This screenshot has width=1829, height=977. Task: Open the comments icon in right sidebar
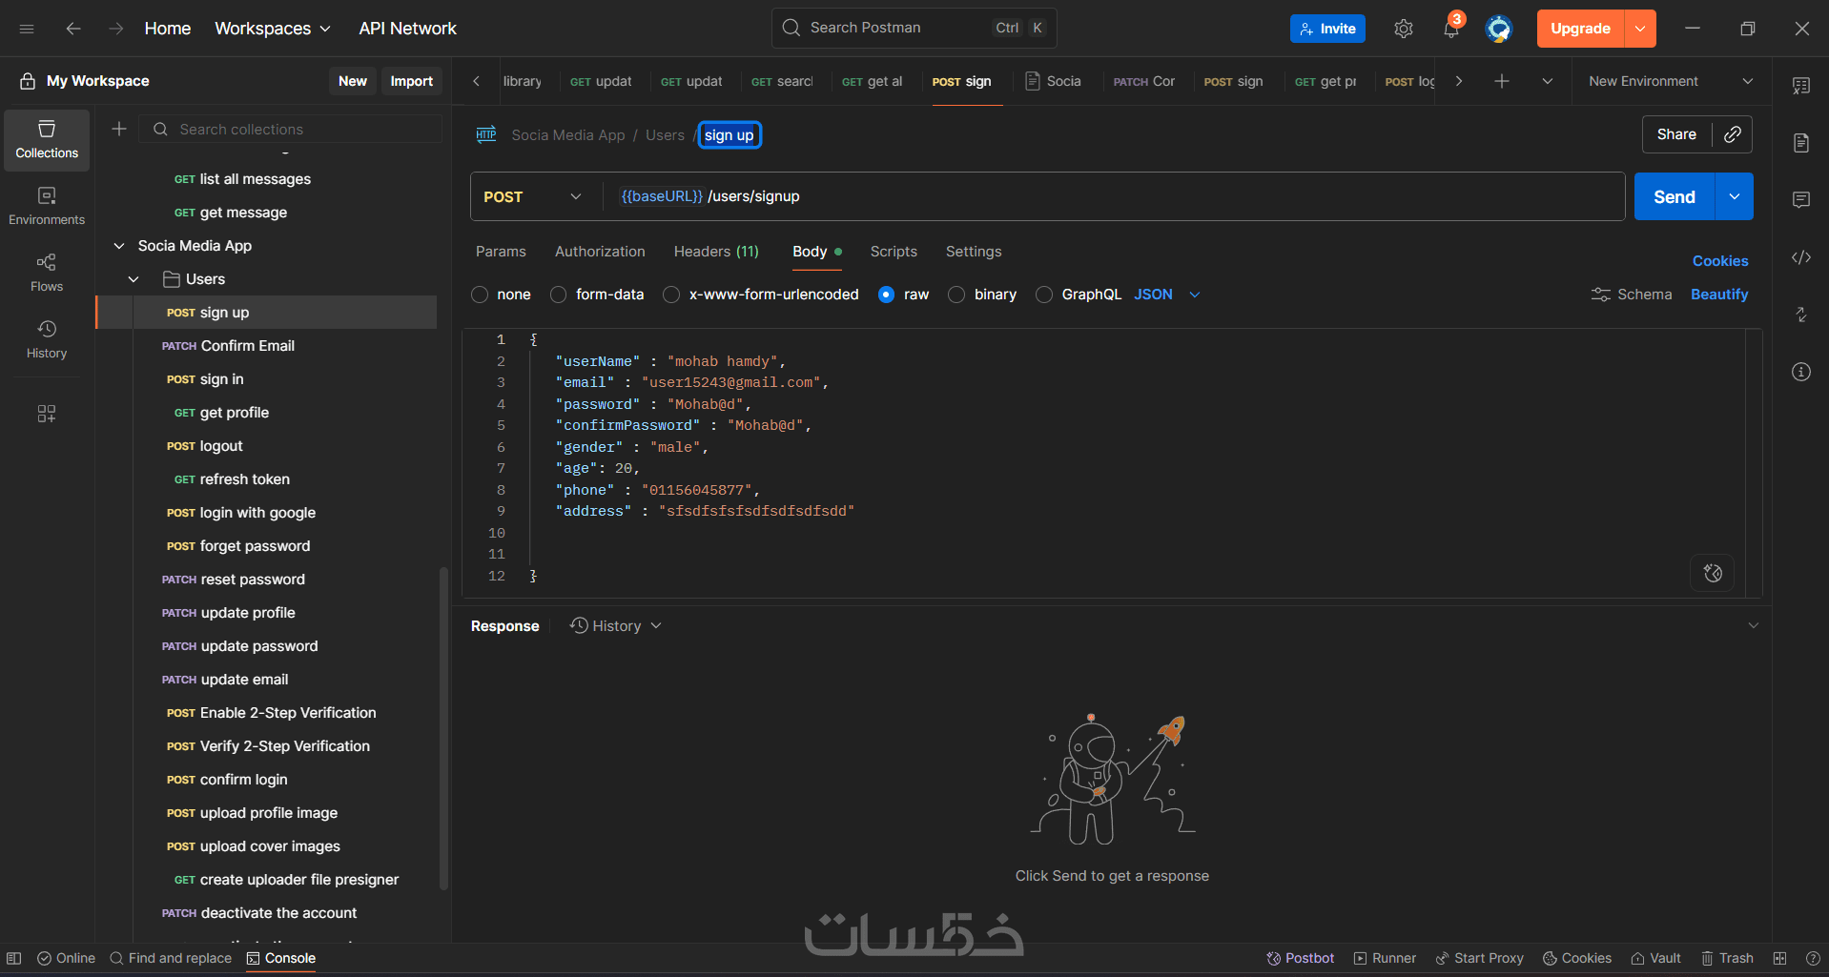click(x=1801, y=200)
